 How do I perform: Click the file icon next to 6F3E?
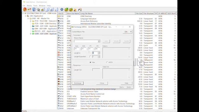point(59,53)
